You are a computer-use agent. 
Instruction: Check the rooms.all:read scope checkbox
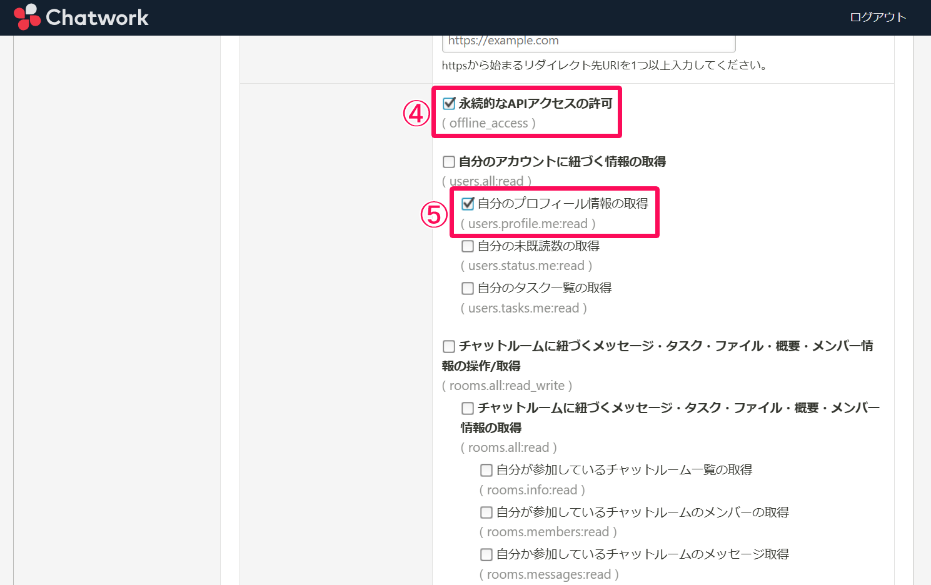tap(468, 408)
